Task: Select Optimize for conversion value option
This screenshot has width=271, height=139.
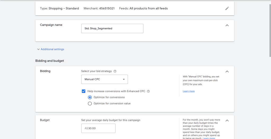Action: click(90, 103)
